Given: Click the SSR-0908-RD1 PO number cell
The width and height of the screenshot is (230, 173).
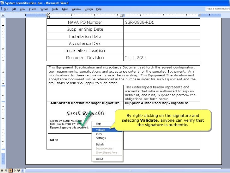Looking at the screenshot, I should 161,22.
